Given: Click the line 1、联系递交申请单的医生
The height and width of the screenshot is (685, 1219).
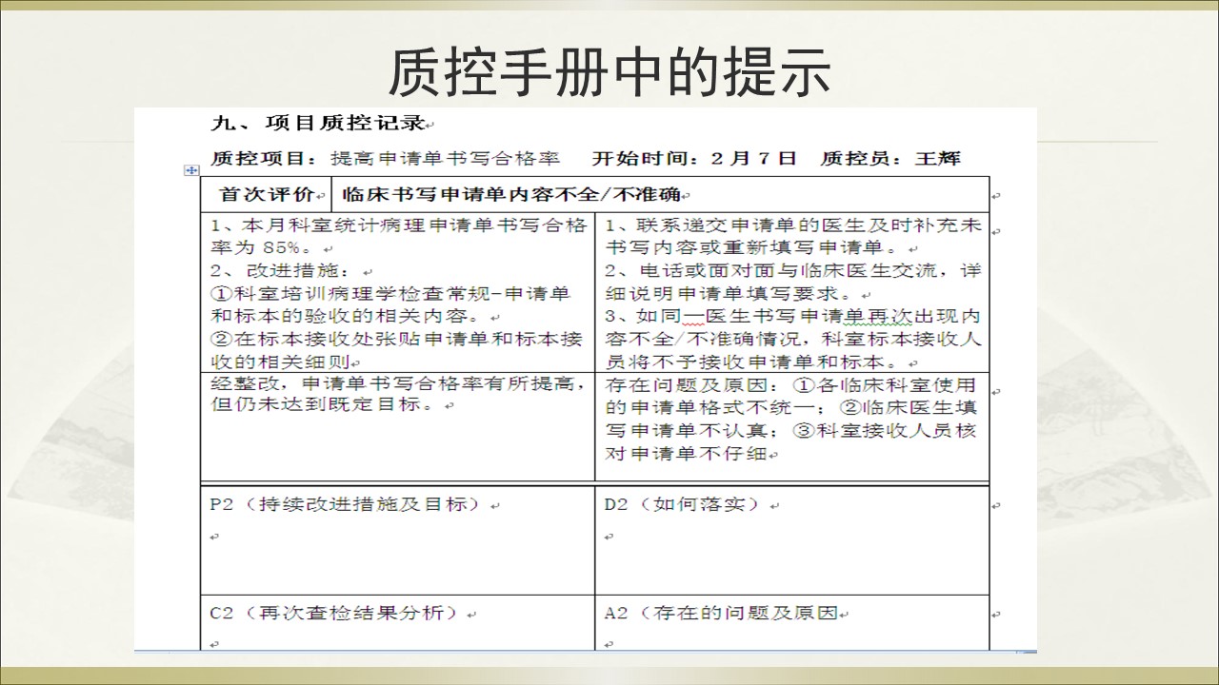Looking at the screenshot, I should (793, 236).
